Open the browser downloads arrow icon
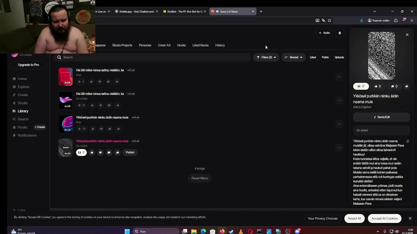 coord(361,20)
